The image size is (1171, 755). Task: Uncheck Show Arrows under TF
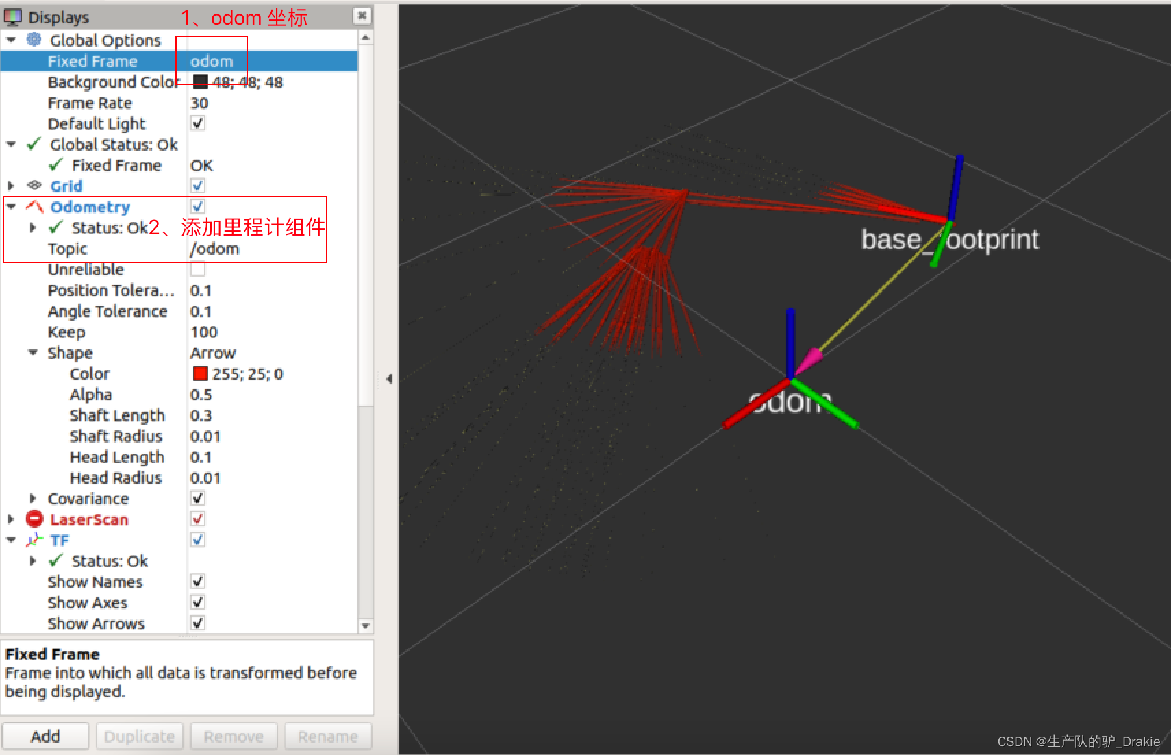pos(198,623)
